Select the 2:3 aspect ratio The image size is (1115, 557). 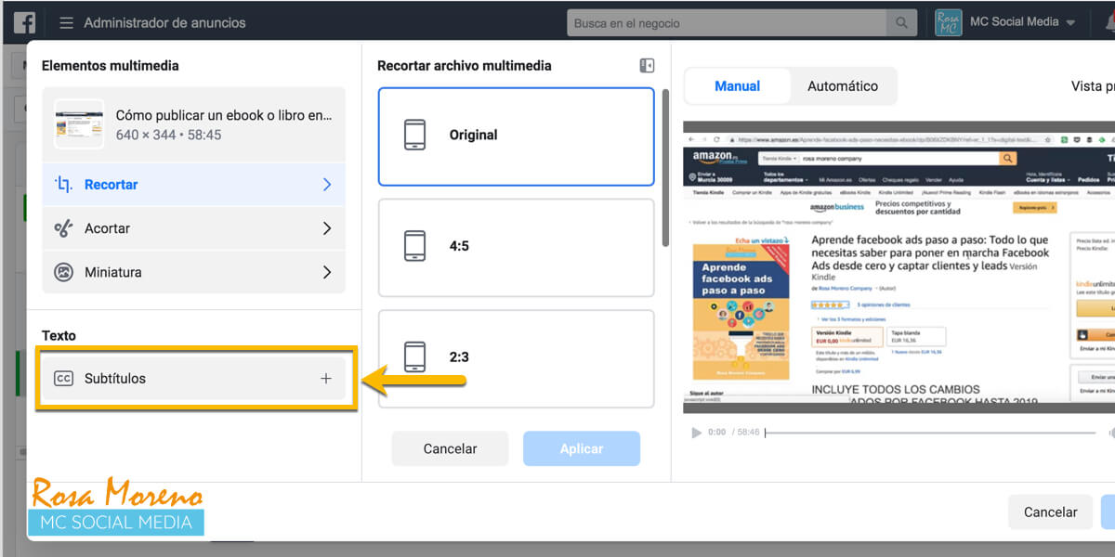tap(516, 357)
